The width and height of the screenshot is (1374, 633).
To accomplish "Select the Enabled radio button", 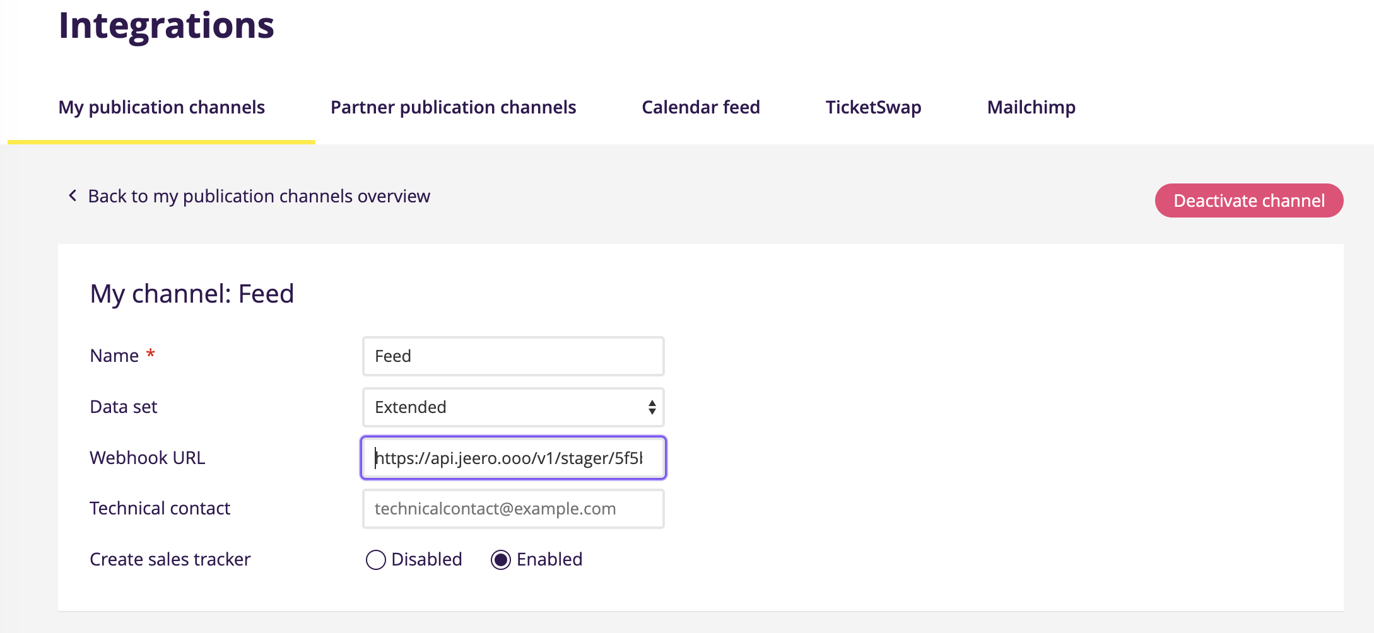I will pos(501,560).
